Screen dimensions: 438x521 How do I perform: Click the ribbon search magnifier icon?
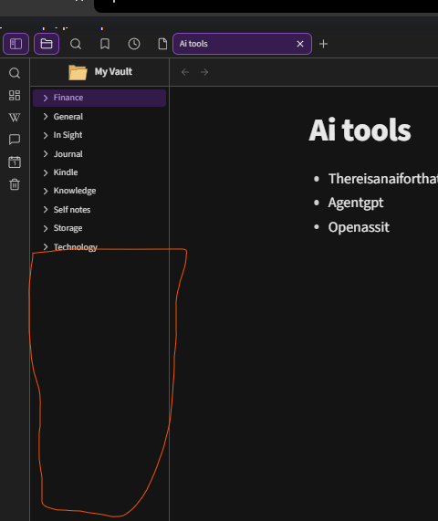[x=15, y=73]
